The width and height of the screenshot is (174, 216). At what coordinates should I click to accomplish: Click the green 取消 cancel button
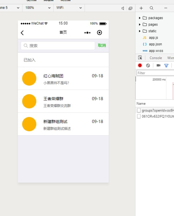102,45
